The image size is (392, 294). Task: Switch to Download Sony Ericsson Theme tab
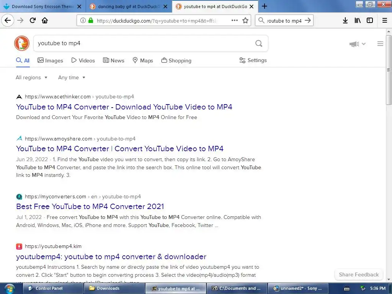42,7
